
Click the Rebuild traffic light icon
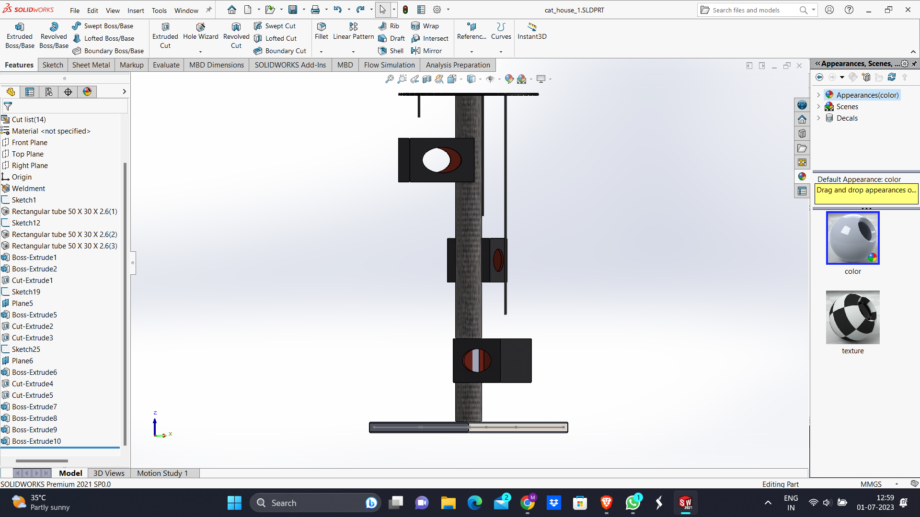405,10
